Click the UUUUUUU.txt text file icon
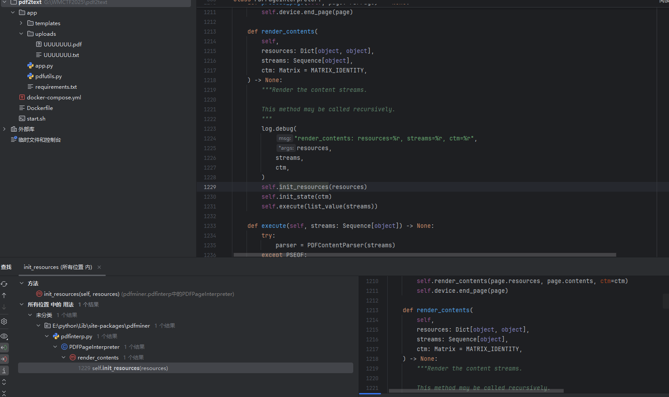 pyautogui.click(x=39, y=55)
